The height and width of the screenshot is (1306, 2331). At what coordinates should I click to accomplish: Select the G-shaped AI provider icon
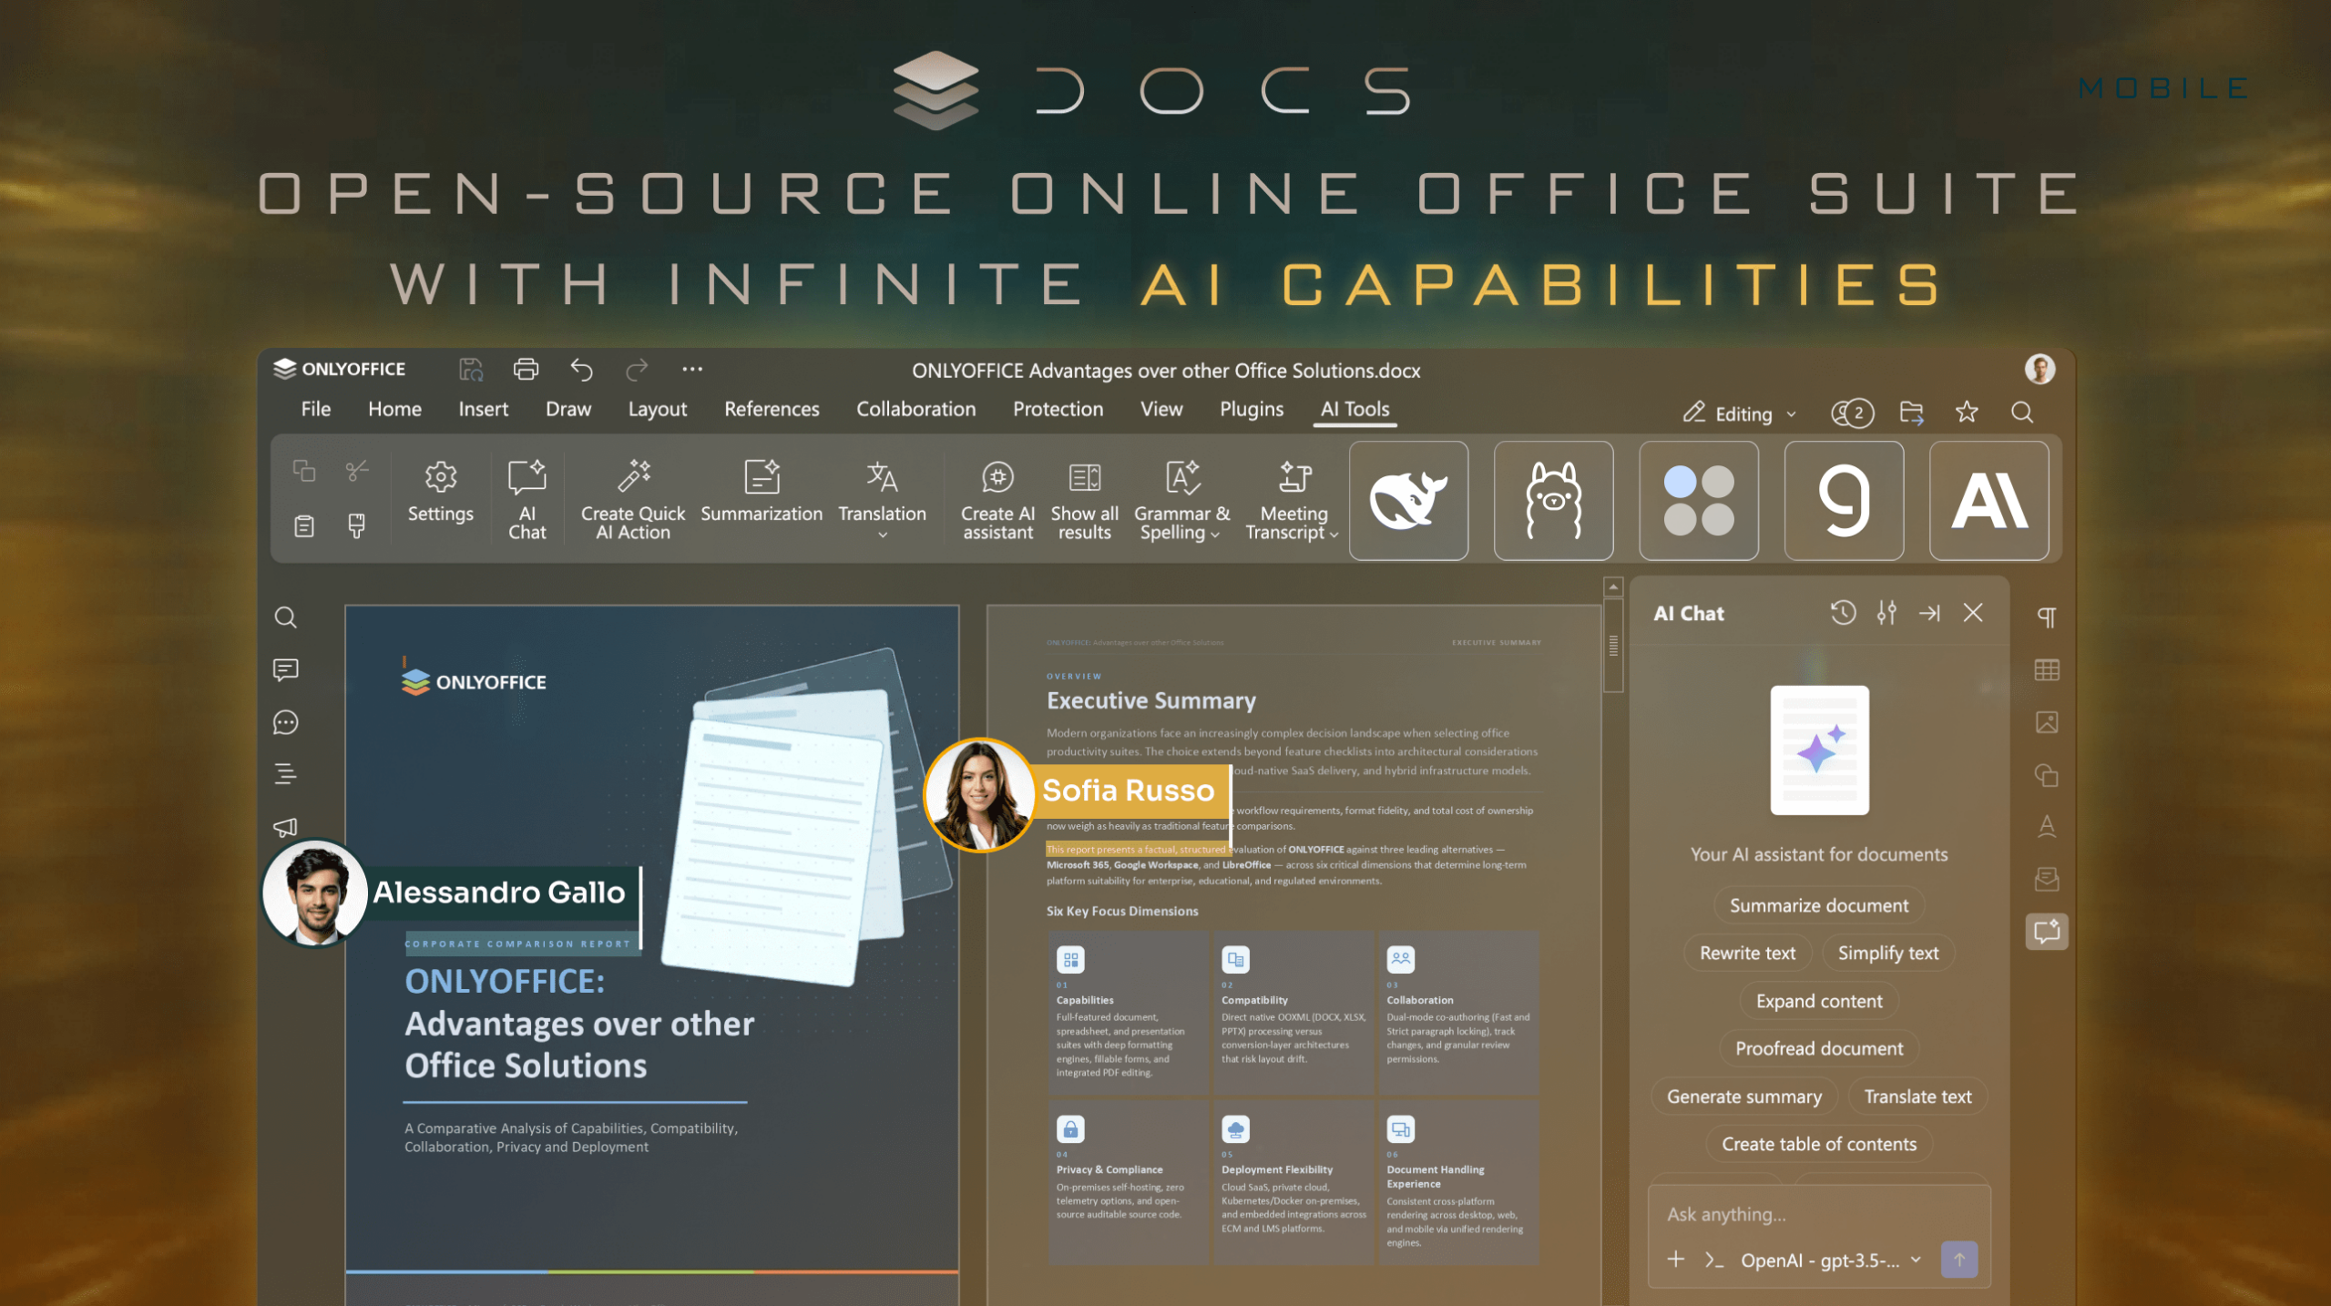coord(1844,500)
